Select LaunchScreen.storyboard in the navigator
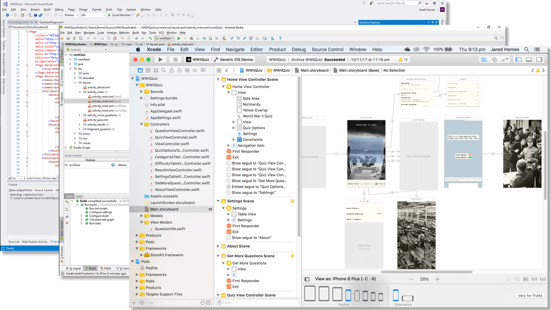The height and width of the screenshot is (310, 551). tap(172, 203)
